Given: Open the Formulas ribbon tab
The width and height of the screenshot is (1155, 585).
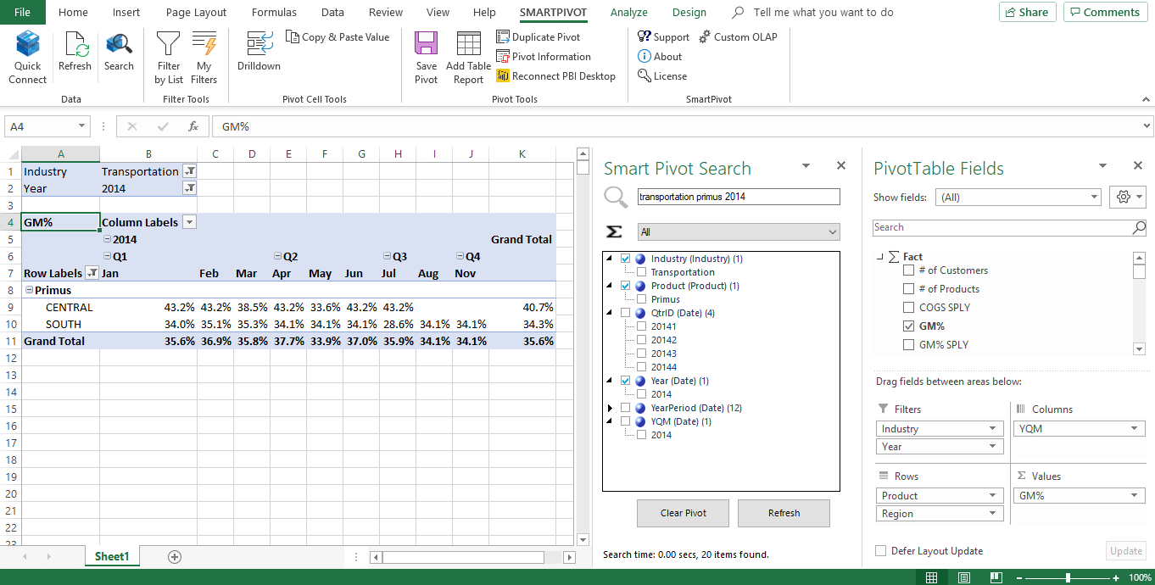Looking at the screenshot, I should (x=273, y=12).
